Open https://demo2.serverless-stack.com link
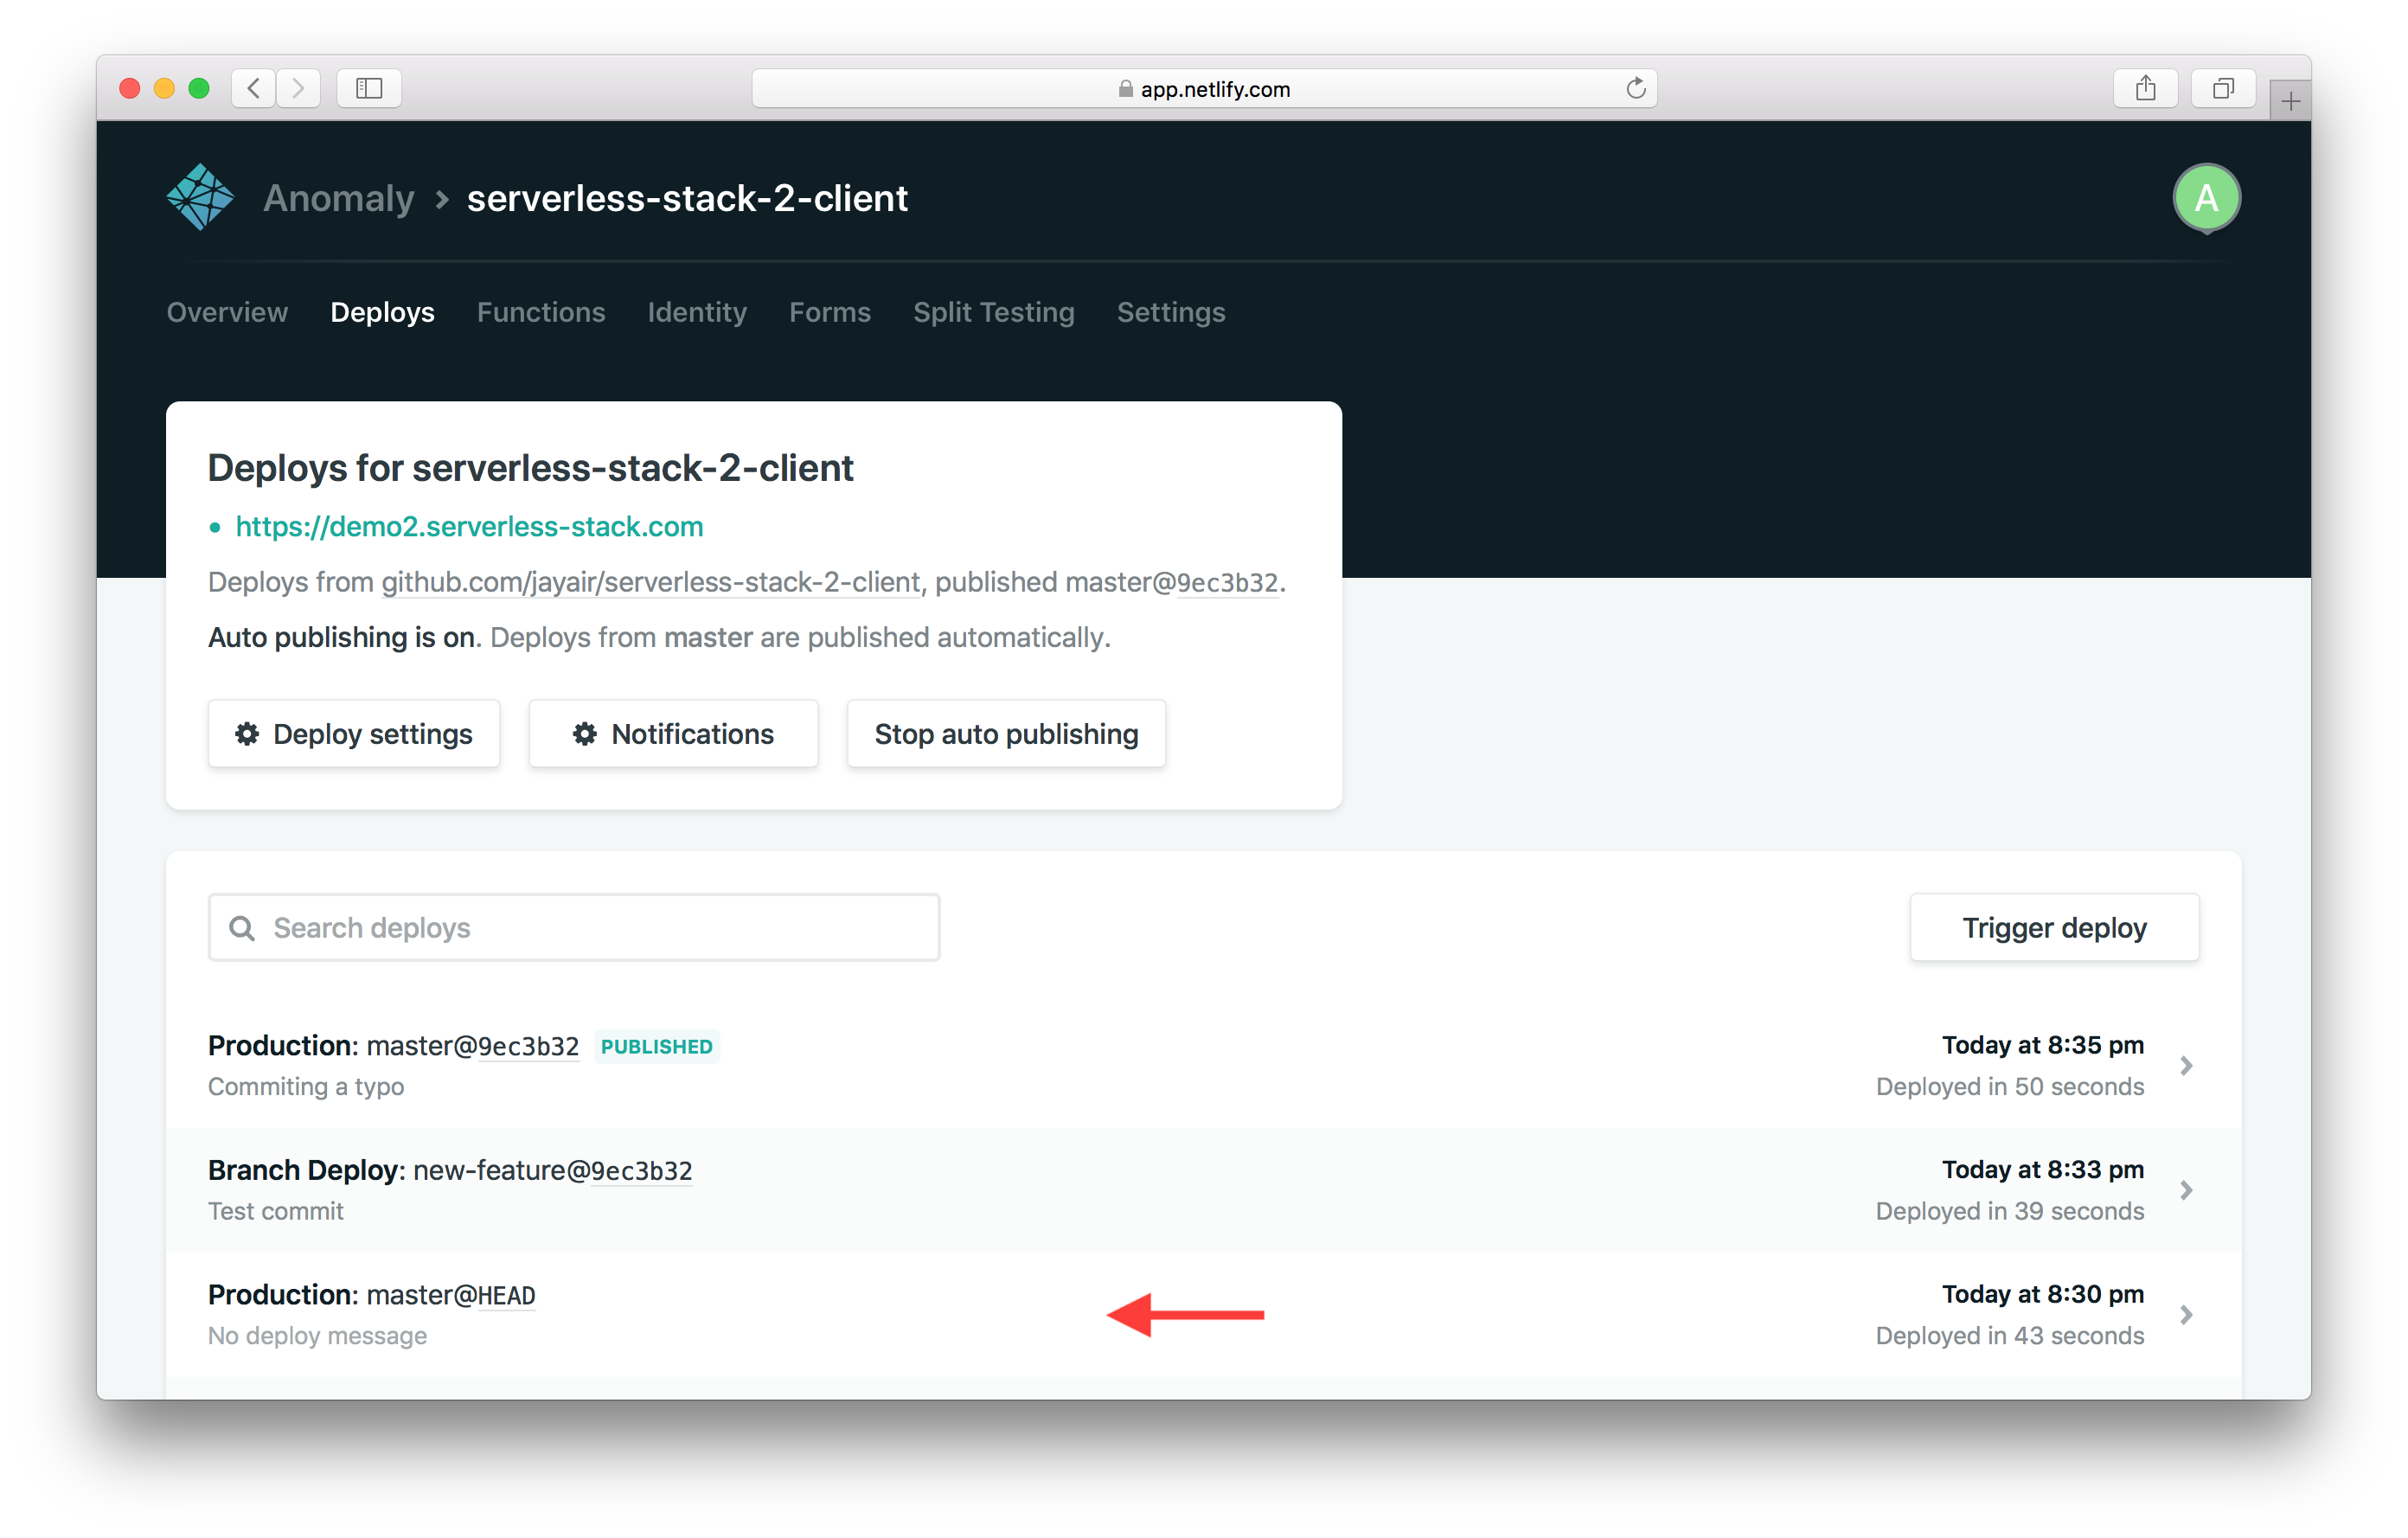The image size is (2408, 1538). tap(469, 525)
